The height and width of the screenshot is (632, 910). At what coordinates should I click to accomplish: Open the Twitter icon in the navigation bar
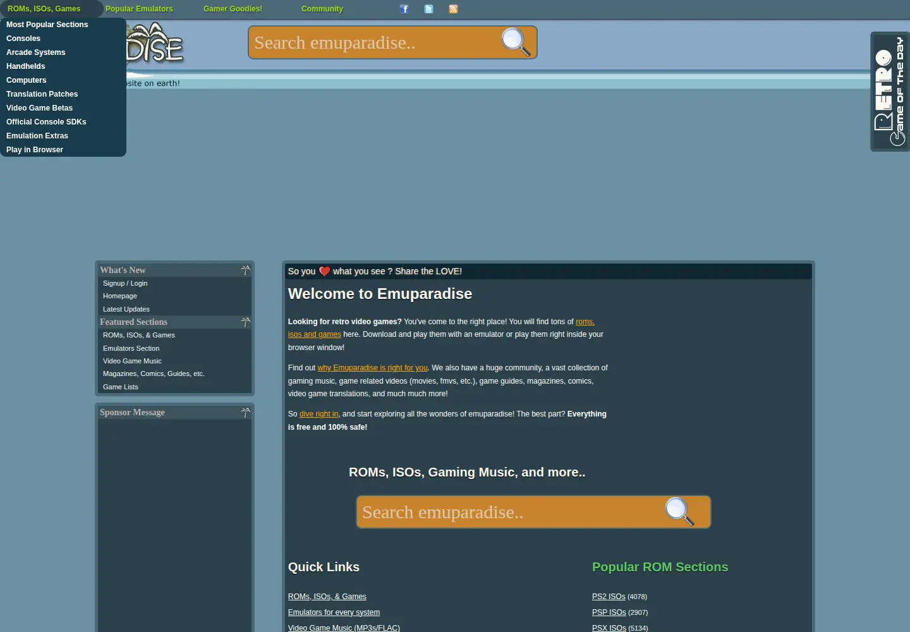click(x=429, y=9)
